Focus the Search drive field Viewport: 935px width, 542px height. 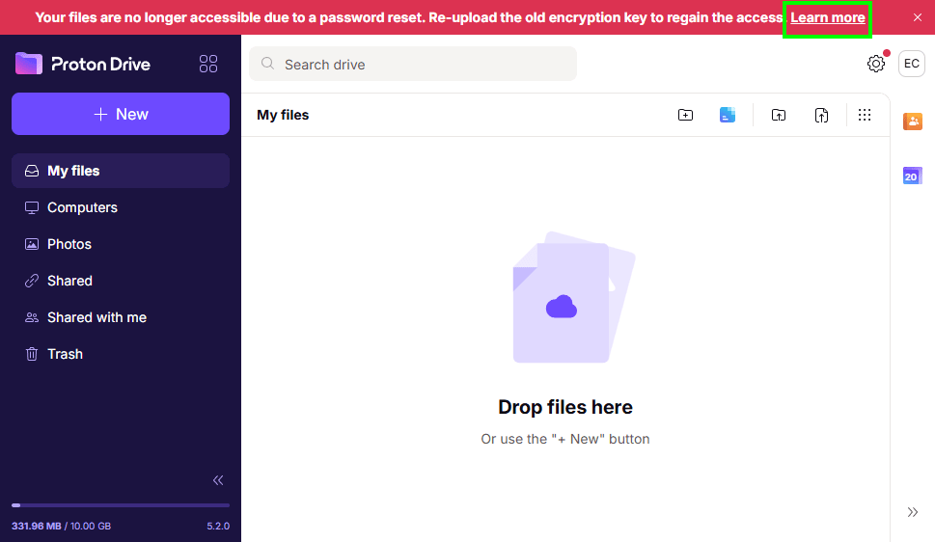(413, 64)
